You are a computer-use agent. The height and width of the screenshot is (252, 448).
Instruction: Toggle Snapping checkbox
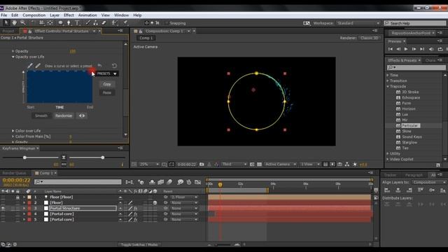[166, 23]
